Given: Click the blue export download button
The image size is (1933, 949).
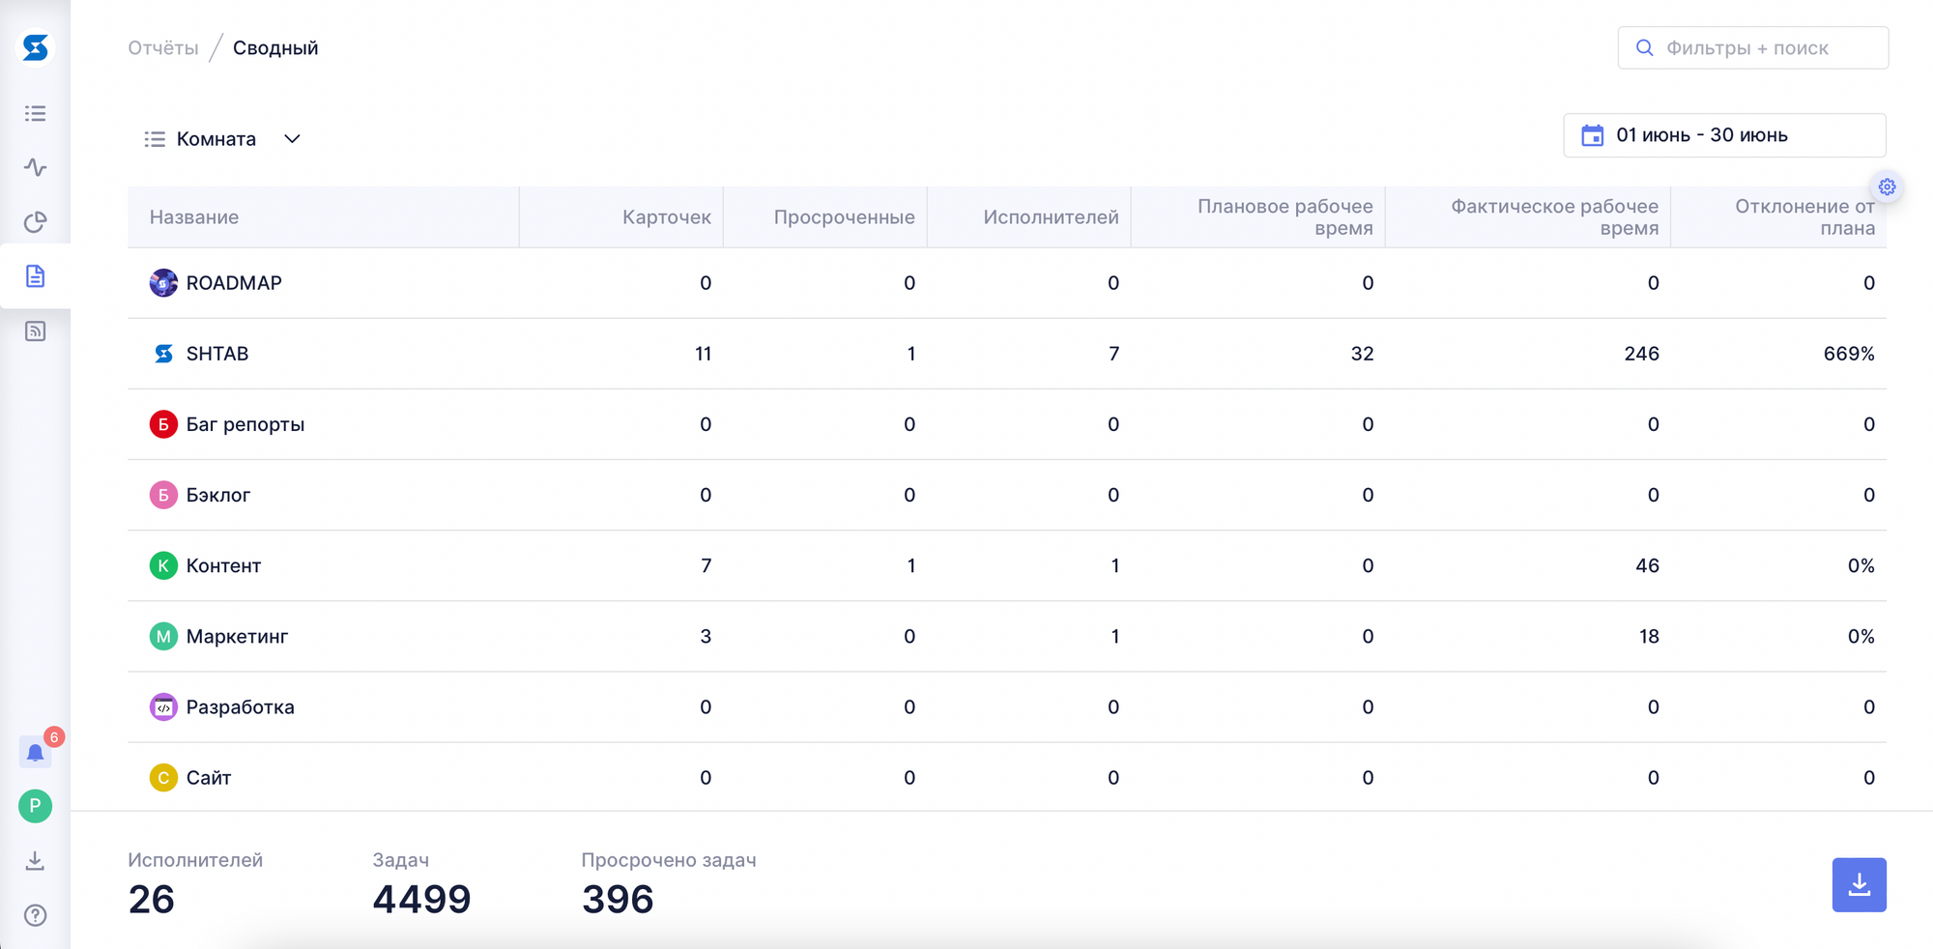Looking at the screenshot, I should tap(1859, 884).
